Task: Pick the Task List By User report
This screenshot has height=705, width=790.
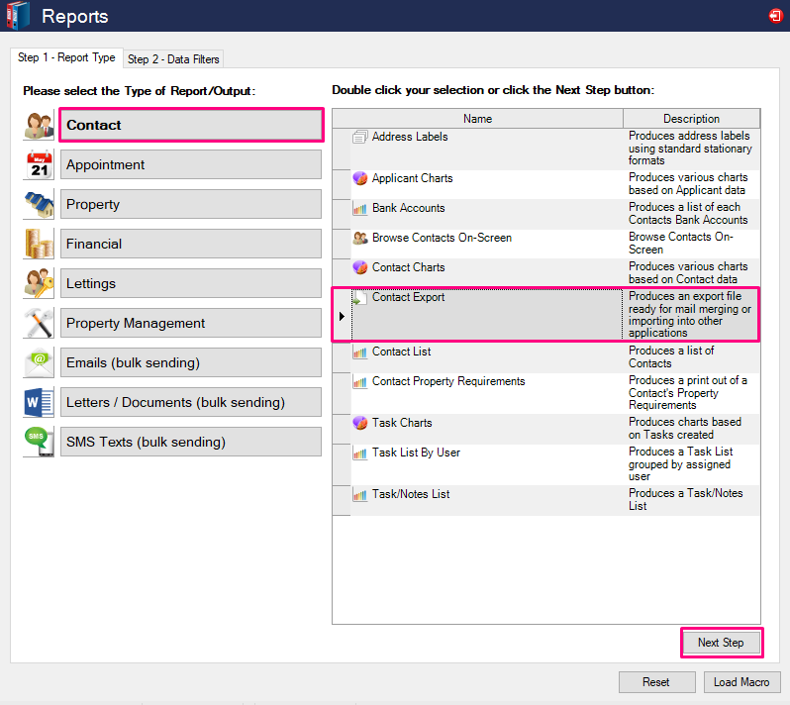Action: 416,453
